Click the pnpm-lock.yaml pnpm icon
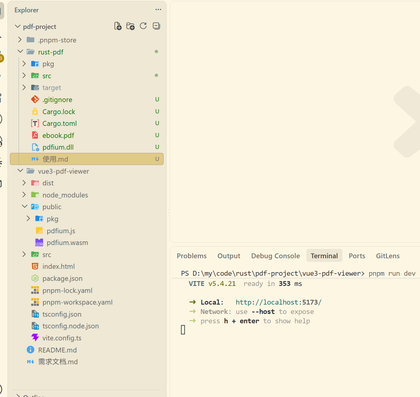The width and height of the screenshot is (420, 397). [35, 290]
